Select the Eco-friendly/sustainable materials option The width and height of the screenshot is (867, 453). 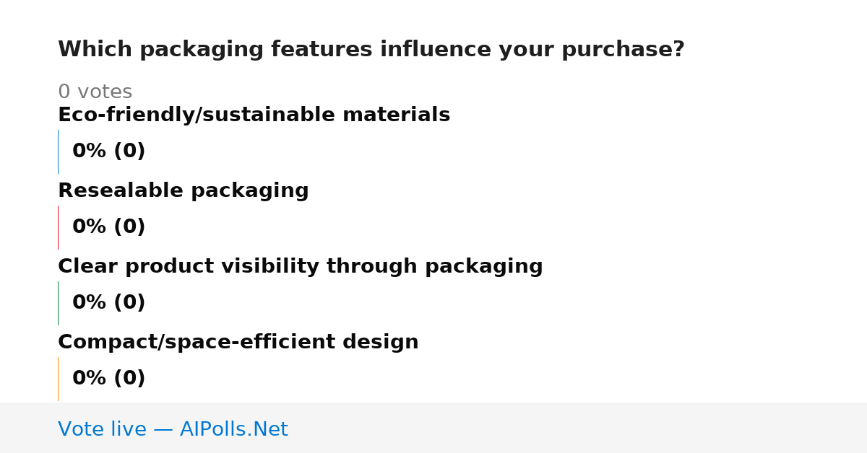point(254,115)
